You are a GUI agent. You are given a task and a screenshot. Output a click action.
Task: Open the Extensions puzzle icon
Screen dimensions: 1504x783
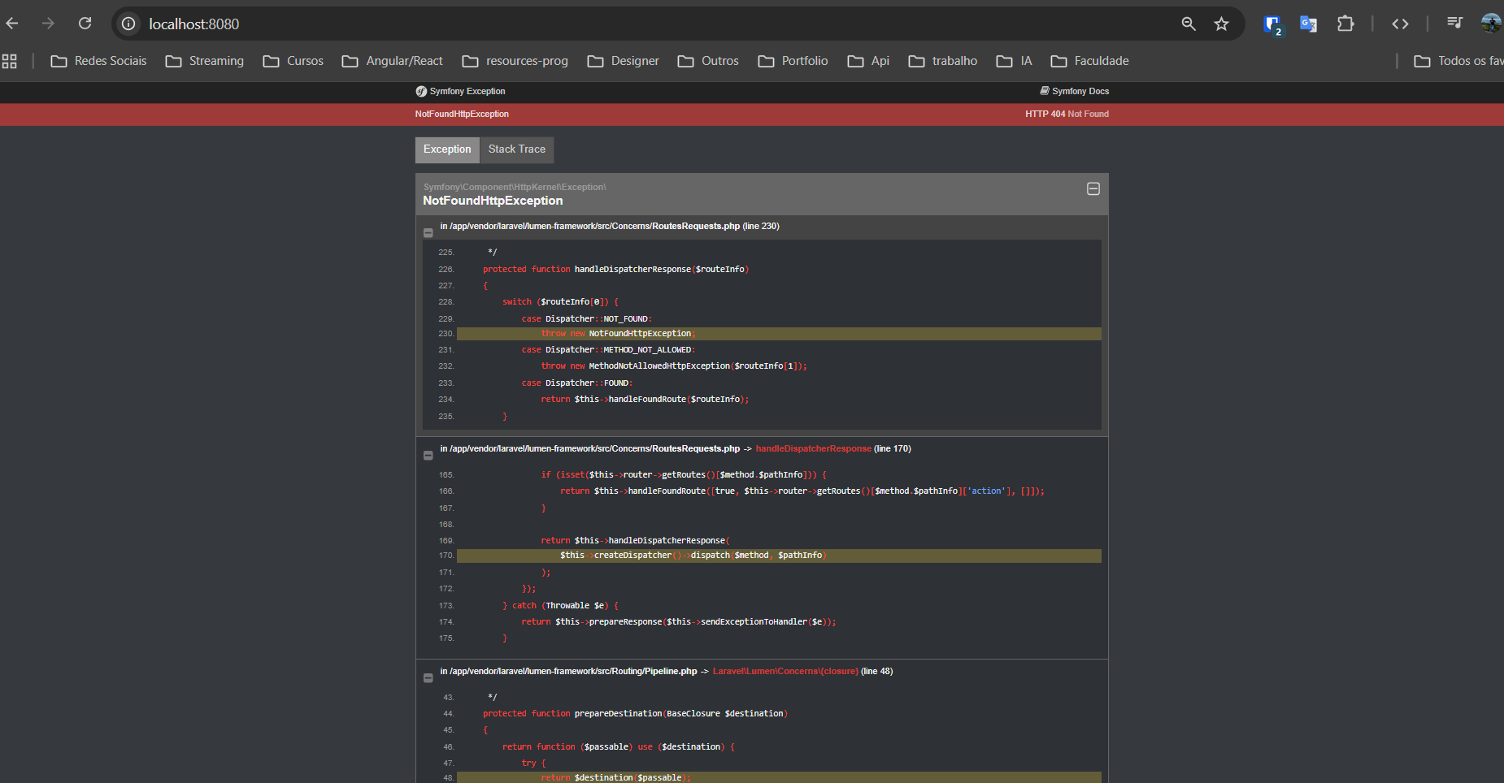pyautogui.click(x=1345, y=24)
